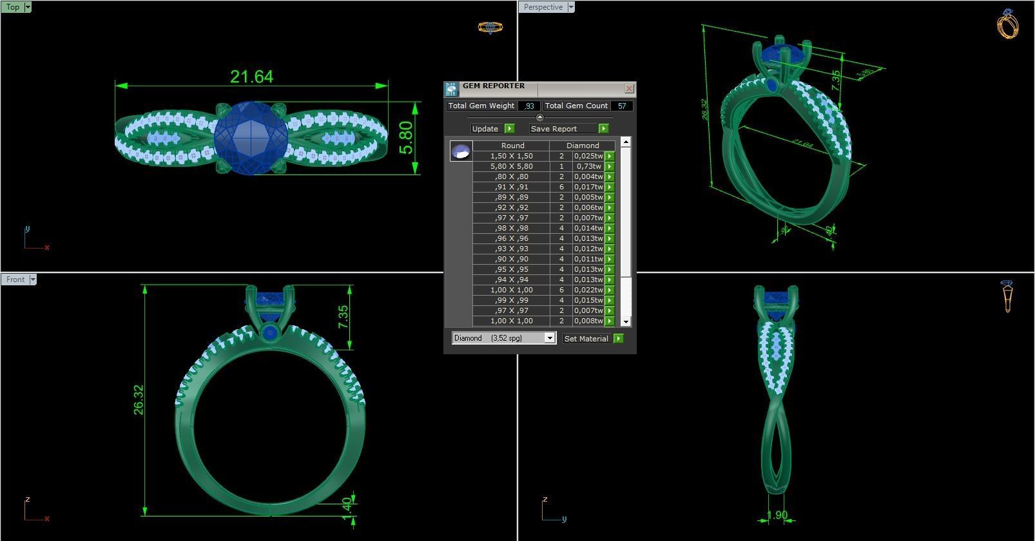Click the Save Report button
The width and height of the screenshot is (1035, 541).
(x=563, y=129)
